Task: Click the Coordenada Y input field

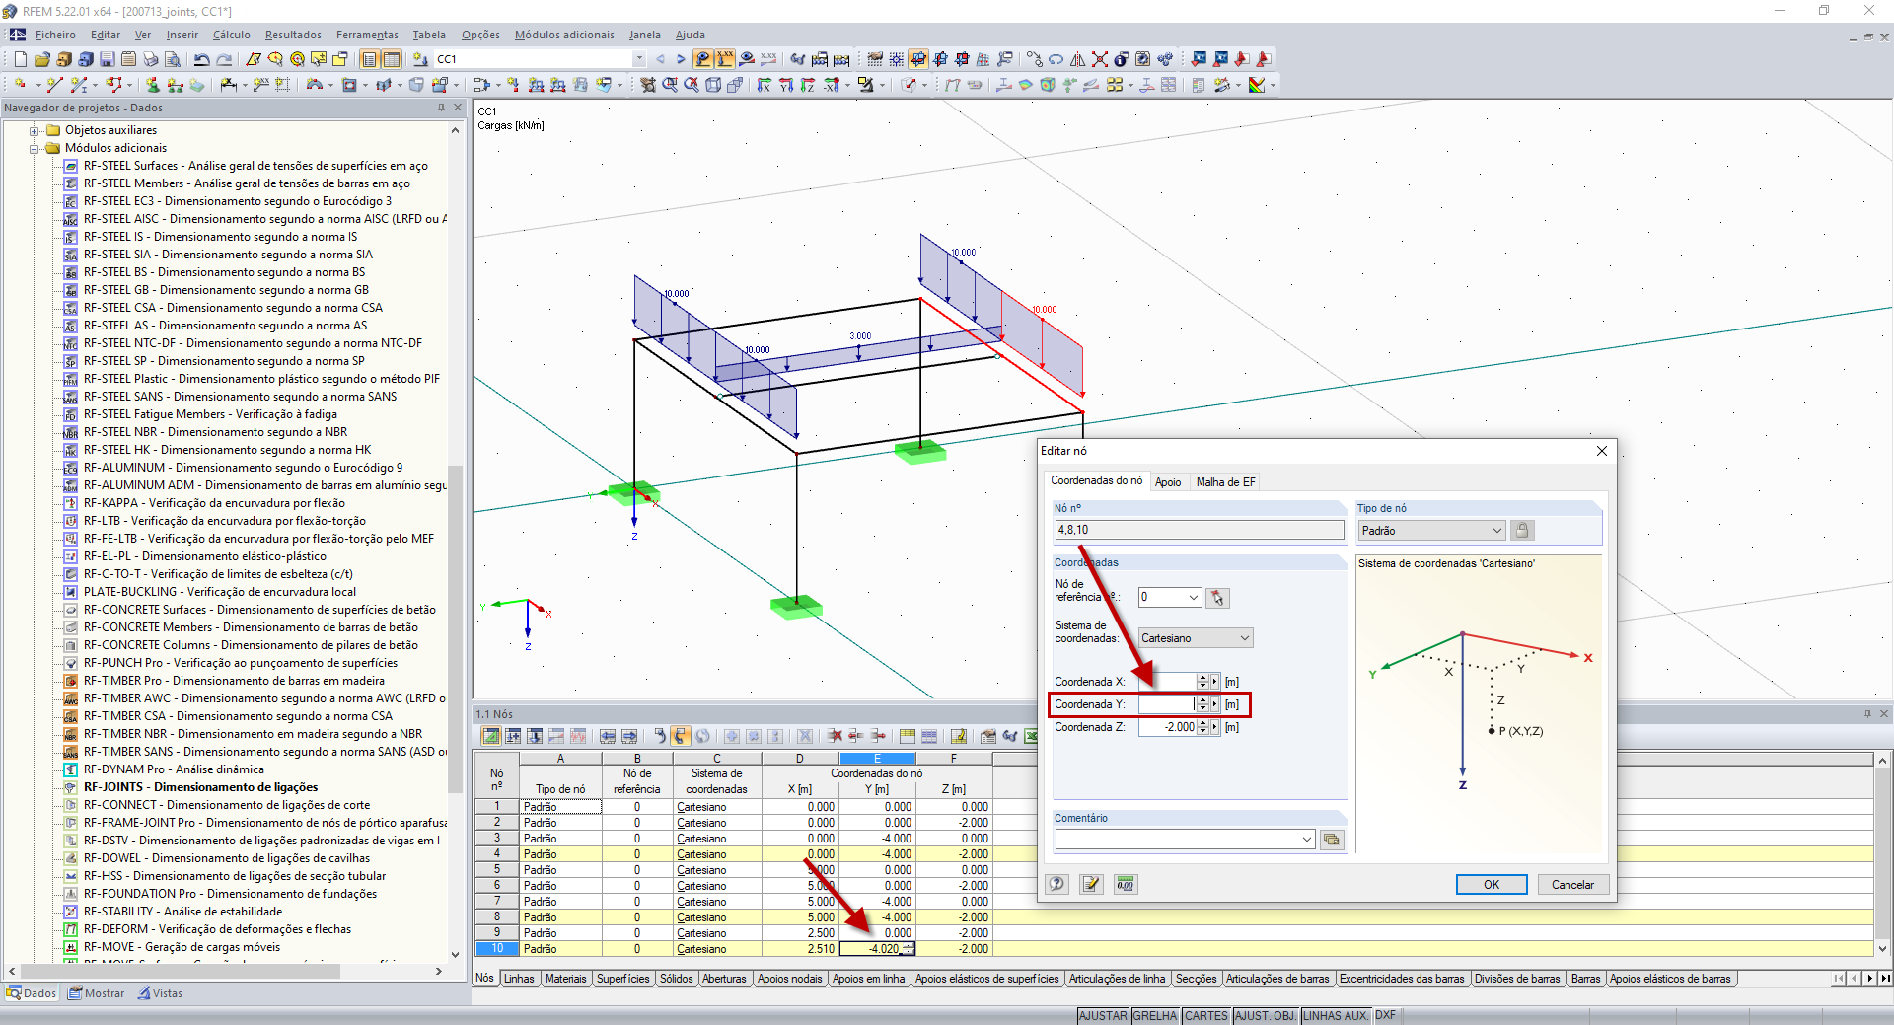Action: pos(1167,704)
